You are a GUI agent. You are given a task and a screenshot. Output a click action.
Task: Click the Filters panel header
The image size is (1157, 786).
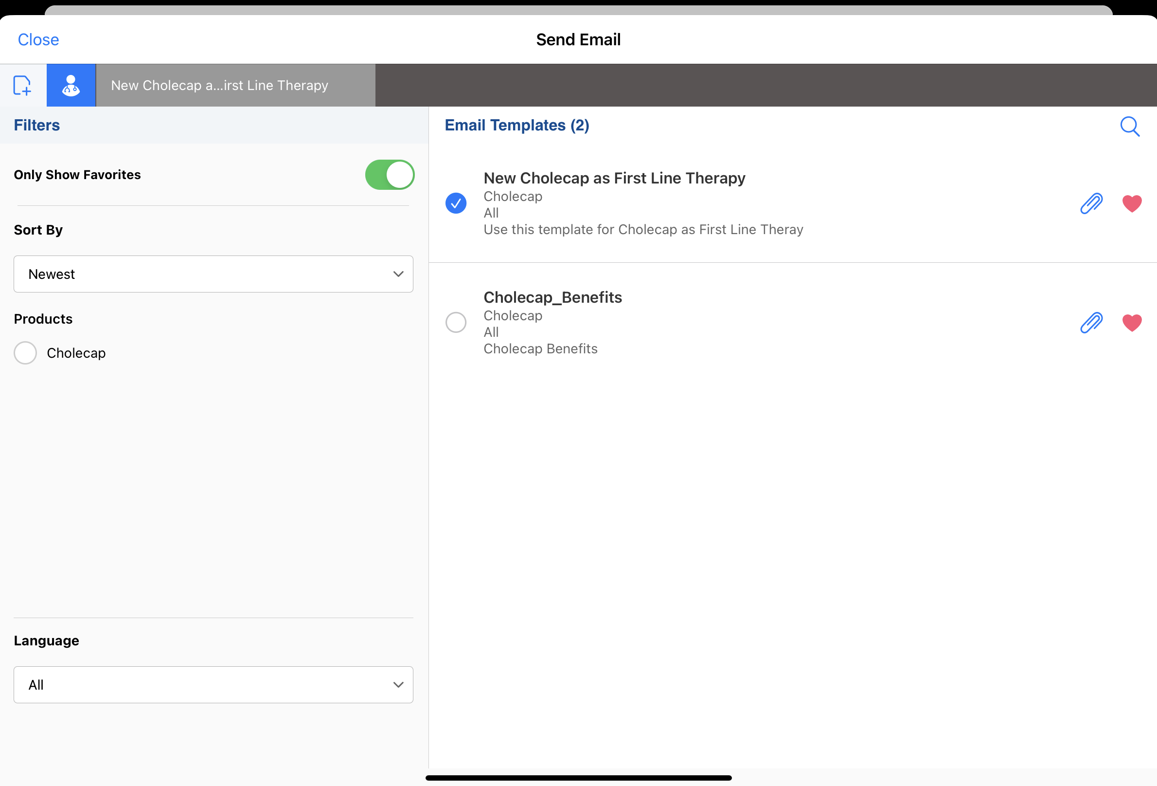click(x=37, y=126)
